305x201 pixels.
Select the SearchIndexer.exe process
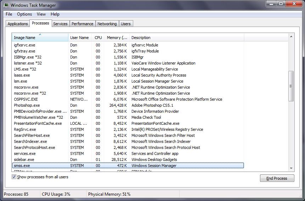(128, 141)
